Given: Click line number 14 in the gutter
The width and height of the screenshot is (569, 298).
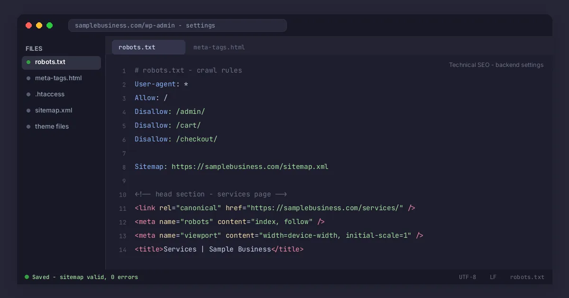Looking at the screenshot, I should [x=123, y=250].
